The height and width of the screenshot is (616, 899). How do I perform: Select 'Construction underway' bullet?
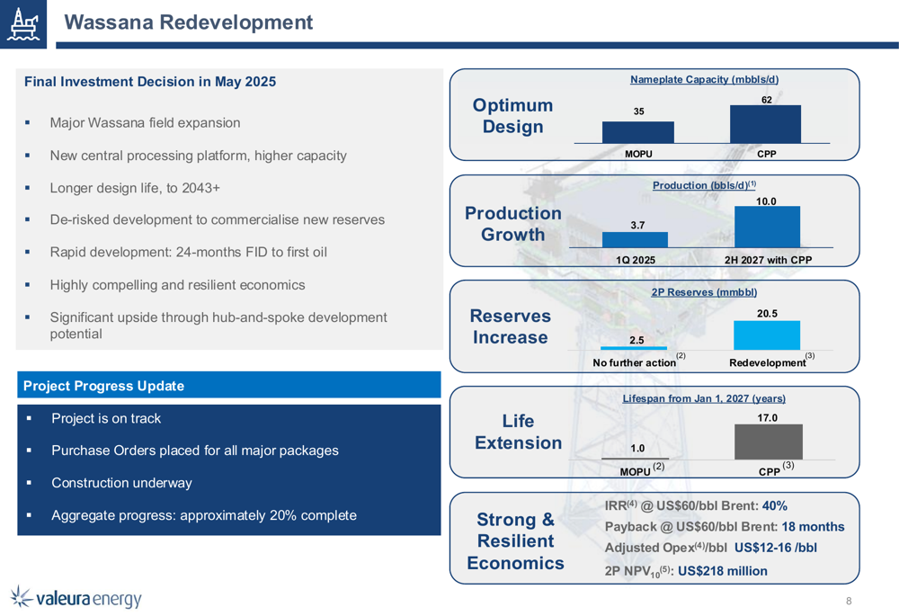[121, 483]
